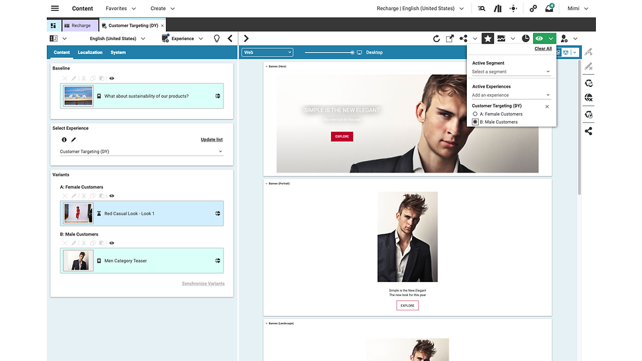Remove Customer Targeting (DY) from active experiences
Screen dimensions: 642x361
point(547,106)
